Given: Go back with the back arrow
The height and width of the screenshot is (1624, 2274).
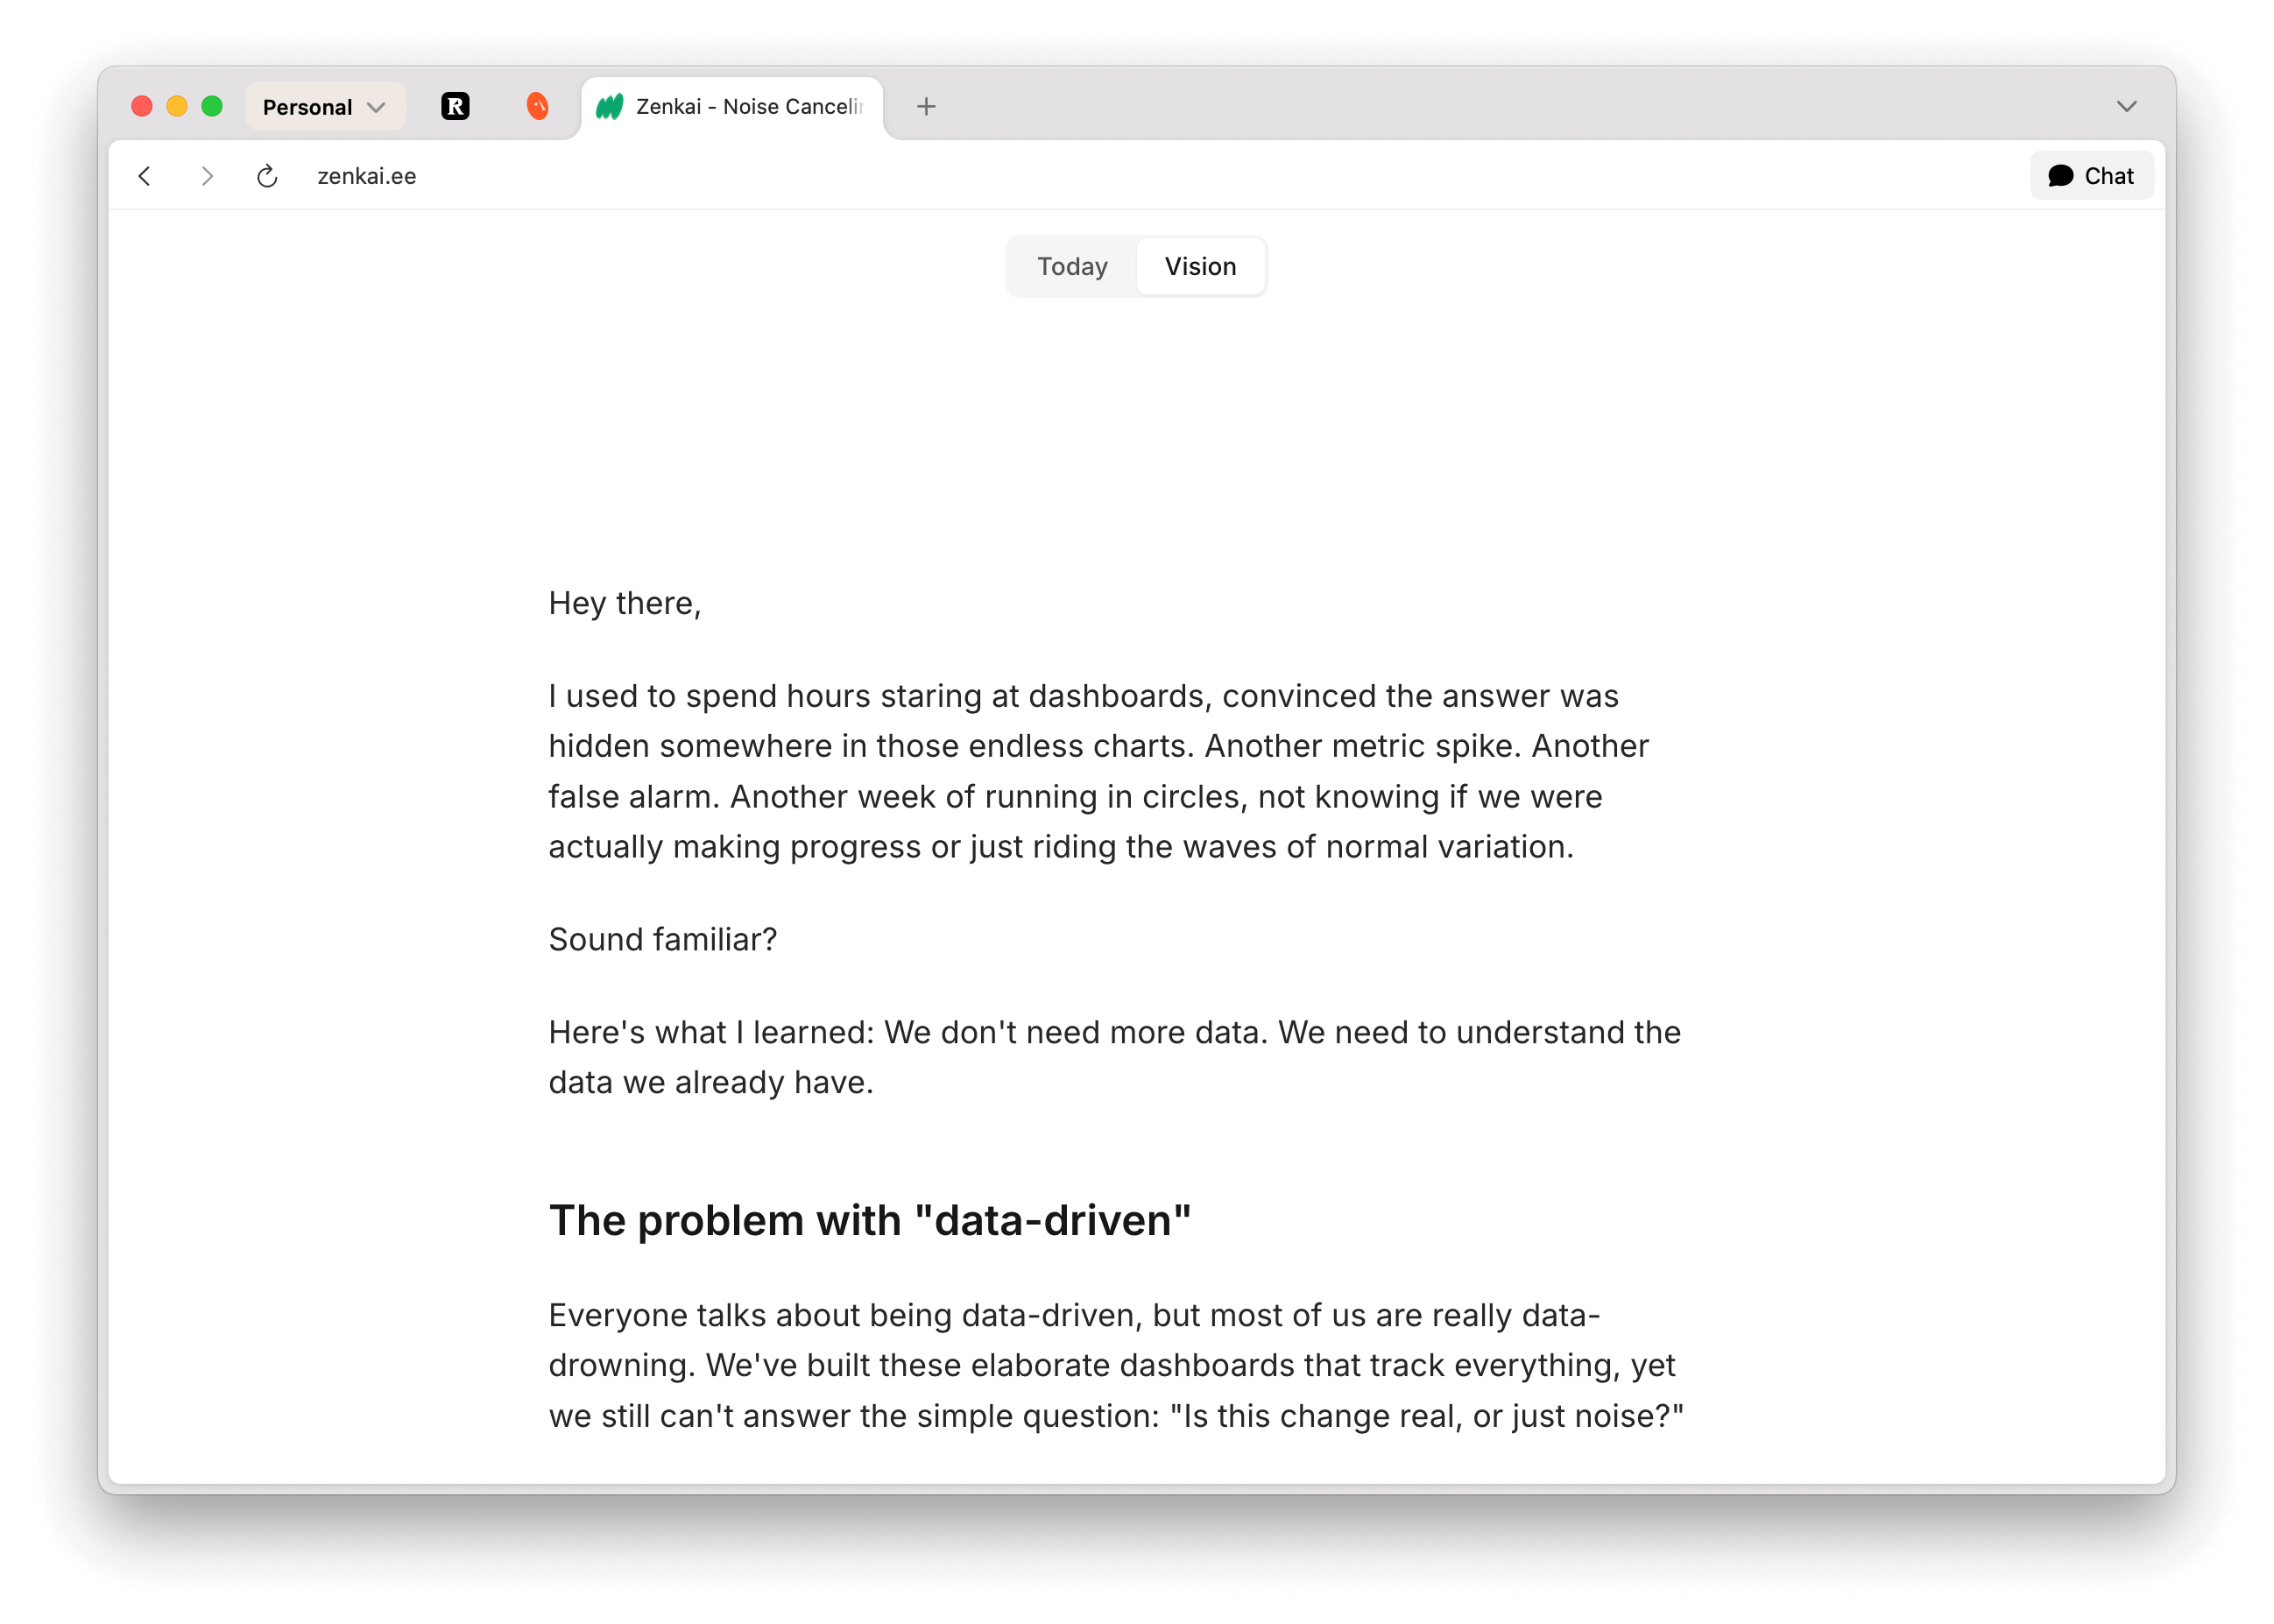Looking at the screenshot, I should tap(145, 176).
